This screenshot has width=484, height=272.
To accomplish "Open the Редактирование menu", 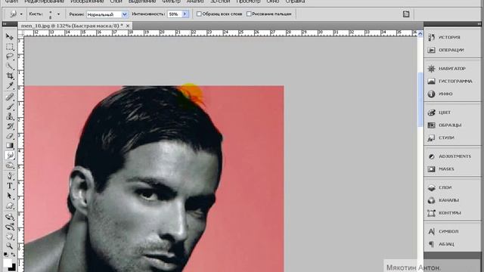I will 44,2.
